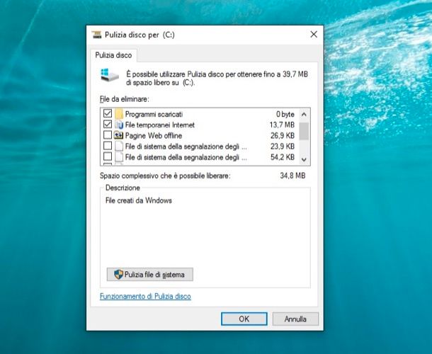Uncheck the Programmi scaricati checkbox
The width and height of the screenshot is (432, 354).
(108, 113)
